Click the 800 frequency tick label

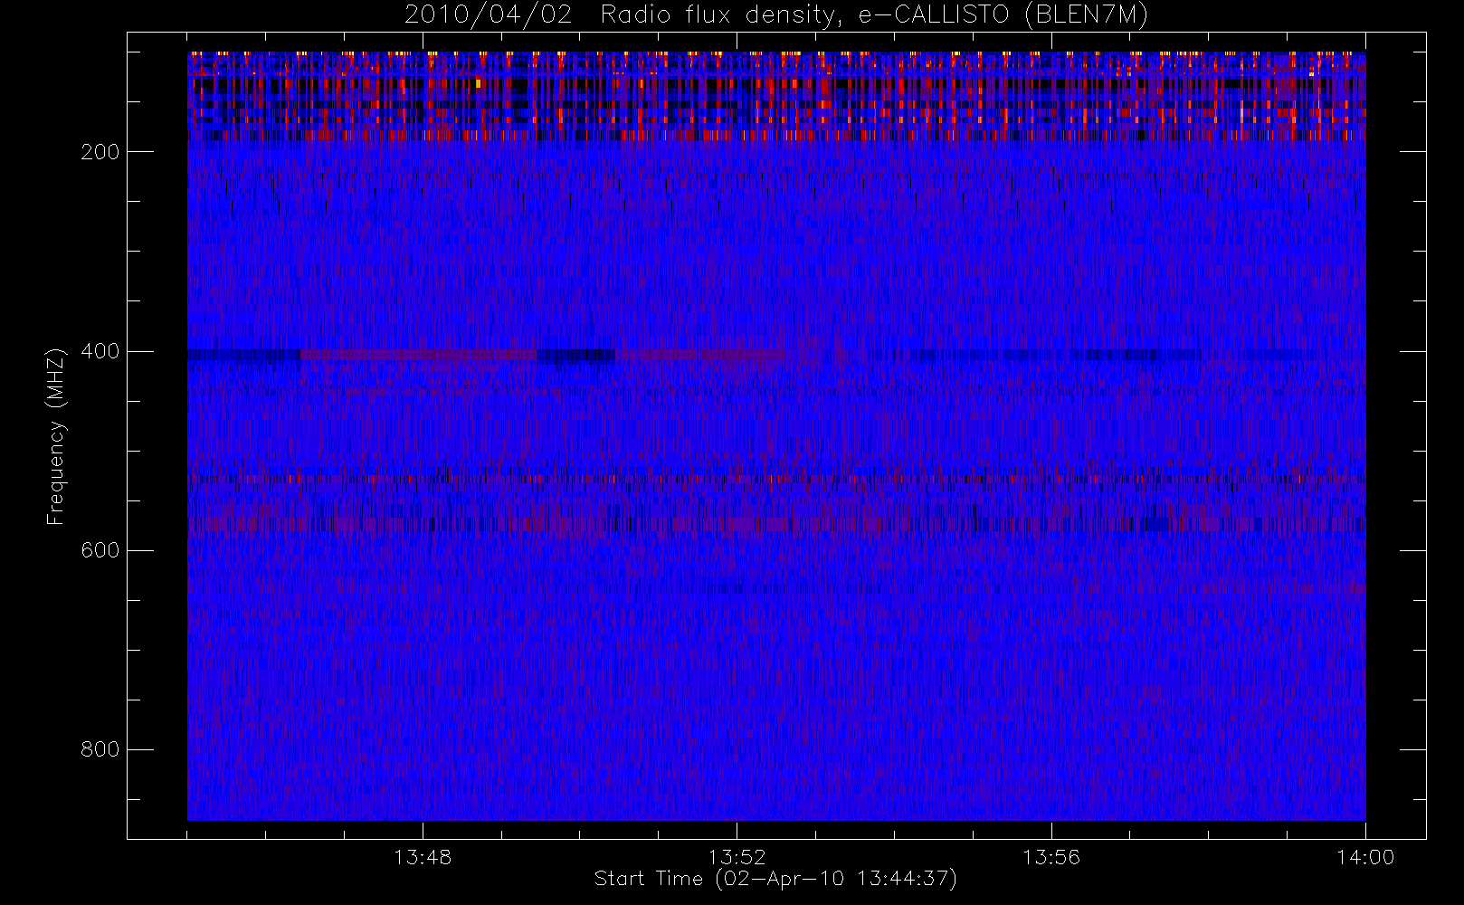tap(100, 749)
